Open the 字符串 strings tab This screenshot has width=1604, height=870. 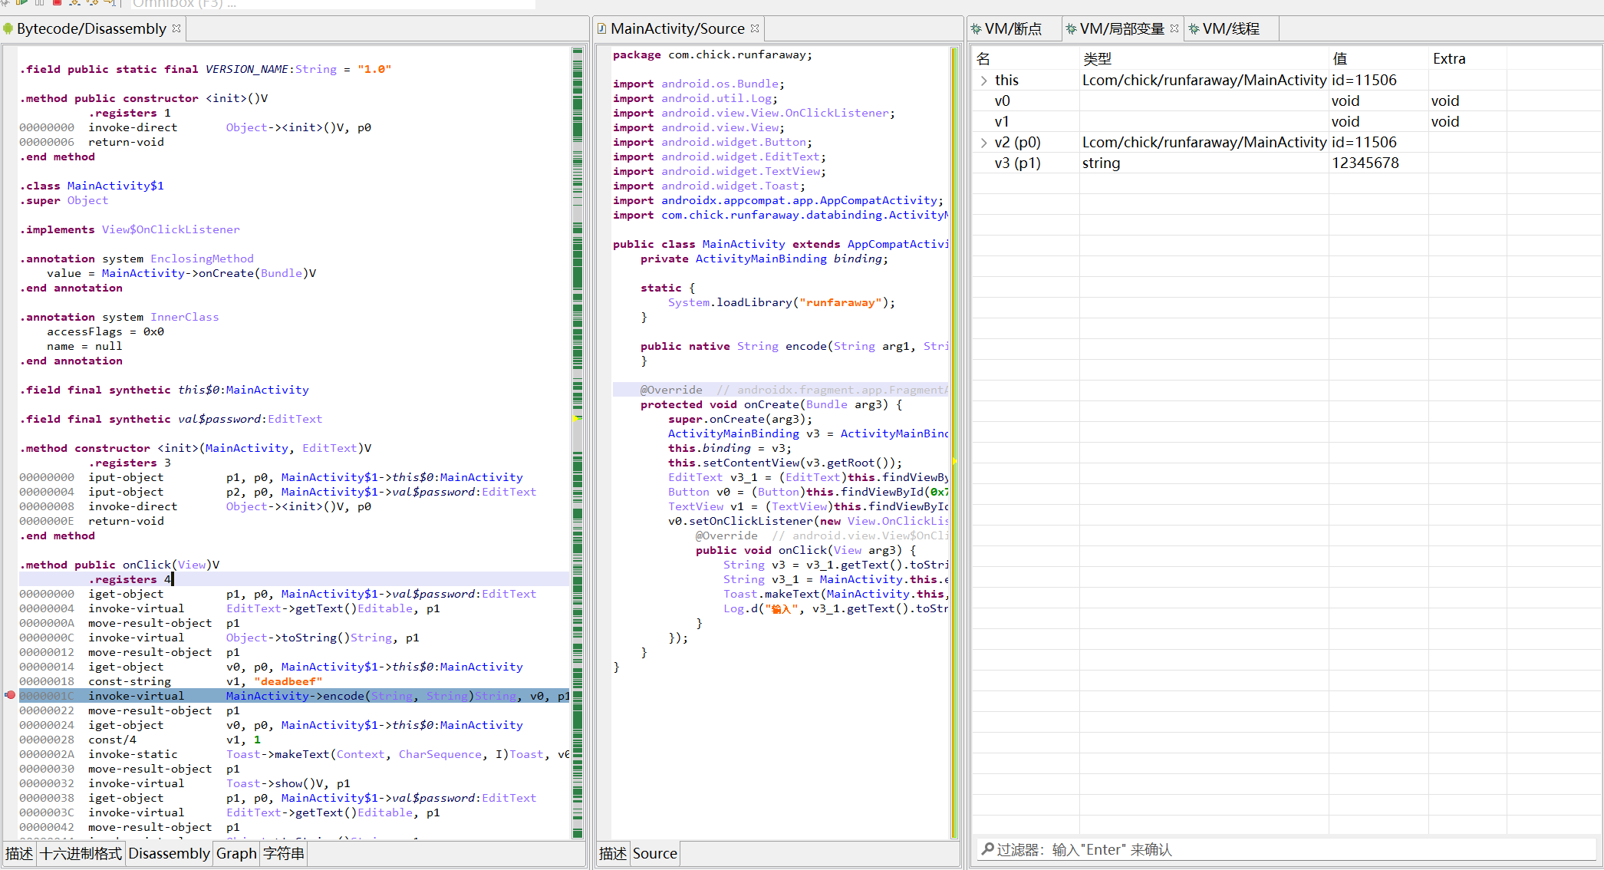pyautogui.click(x=284, y=853)
